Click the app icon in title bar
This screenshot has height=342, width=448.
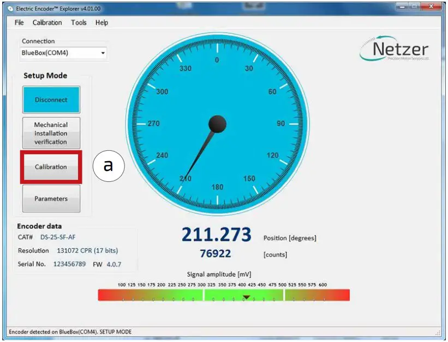click(x=10, y=9)
